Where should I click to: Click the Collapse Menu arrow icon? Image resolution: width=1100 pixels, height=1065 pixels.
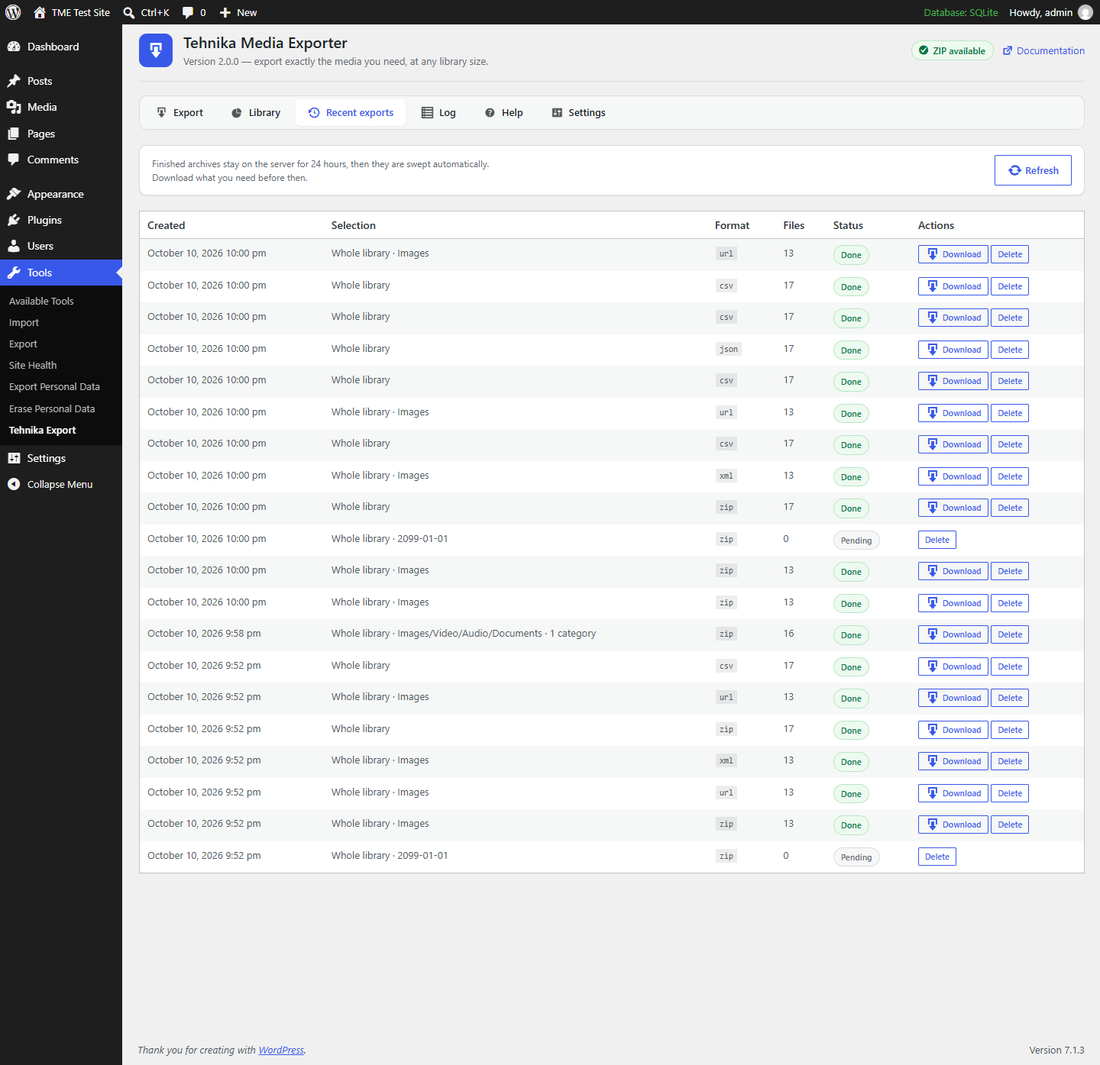click(14, 484)
